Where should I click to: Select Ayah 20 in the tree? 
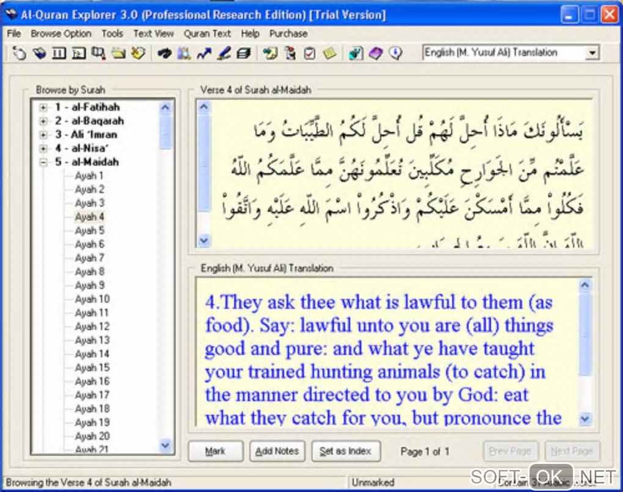point(92,436)
